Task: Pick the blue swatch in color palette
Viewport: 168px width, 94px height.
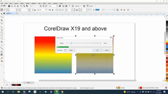Action: coord(167,47)
